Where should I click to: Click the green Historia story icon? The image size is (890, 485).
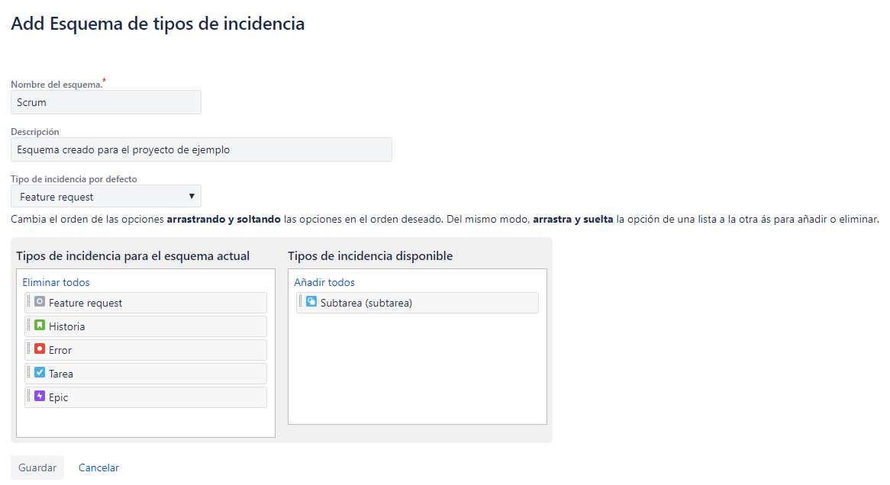point(39,326)
